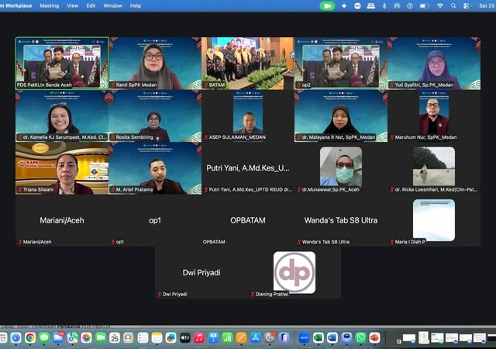The image size is (496, 349).
Task: Launch PowerPoint from the dock
Action: (x=374, y=338)
